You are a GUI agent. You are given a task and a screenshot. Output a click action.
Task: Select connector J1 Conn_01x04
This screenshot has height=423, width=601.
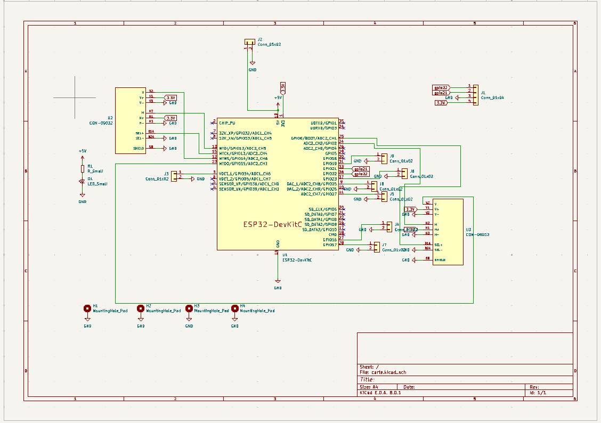coord(476,94)
